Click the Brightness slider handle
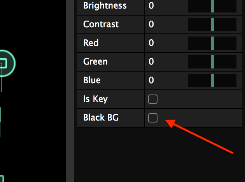Screen dimensions: 245x182 coord(212,6)
